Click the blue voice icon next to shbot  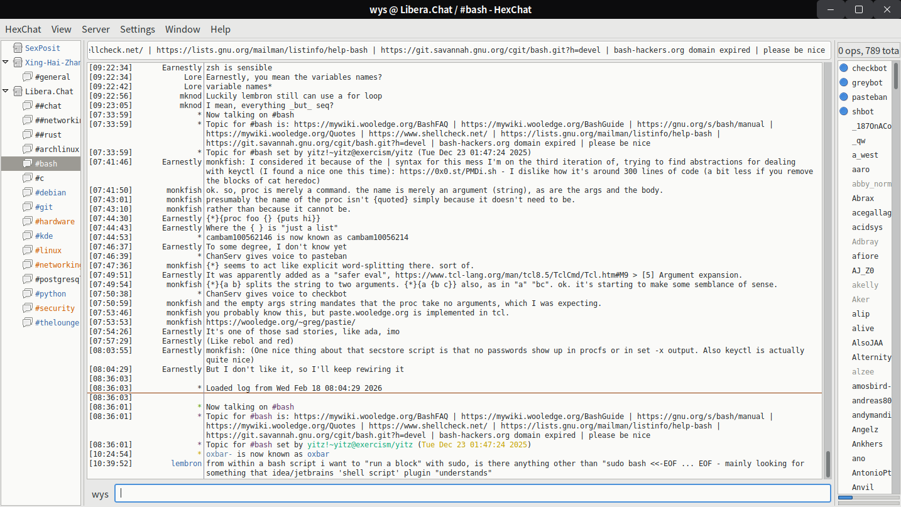(x=844, y=112)
